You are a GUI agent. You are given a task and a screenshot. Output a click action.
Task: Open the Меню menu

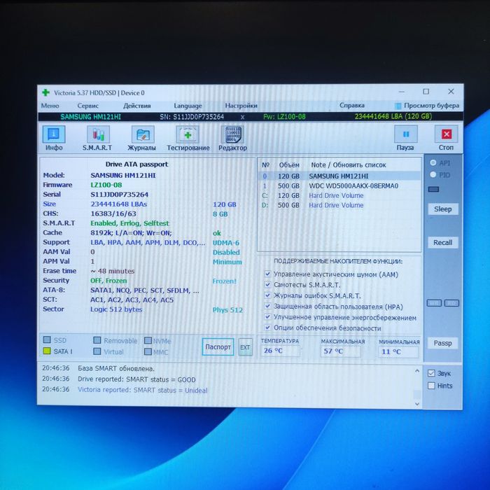[50, 106]
